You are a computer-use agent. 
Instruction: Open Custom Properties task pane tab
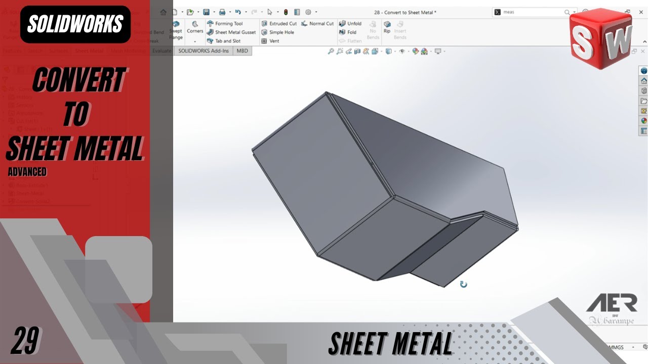tap(643, 131)
